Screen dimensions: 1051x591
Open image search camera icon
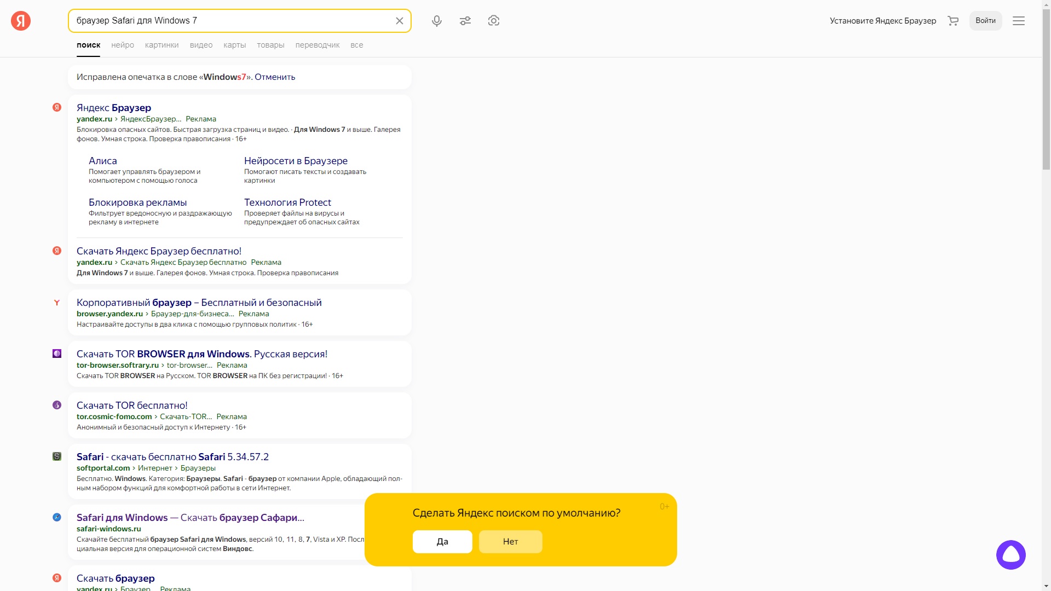pyautogui.click(x=494, y=21)
